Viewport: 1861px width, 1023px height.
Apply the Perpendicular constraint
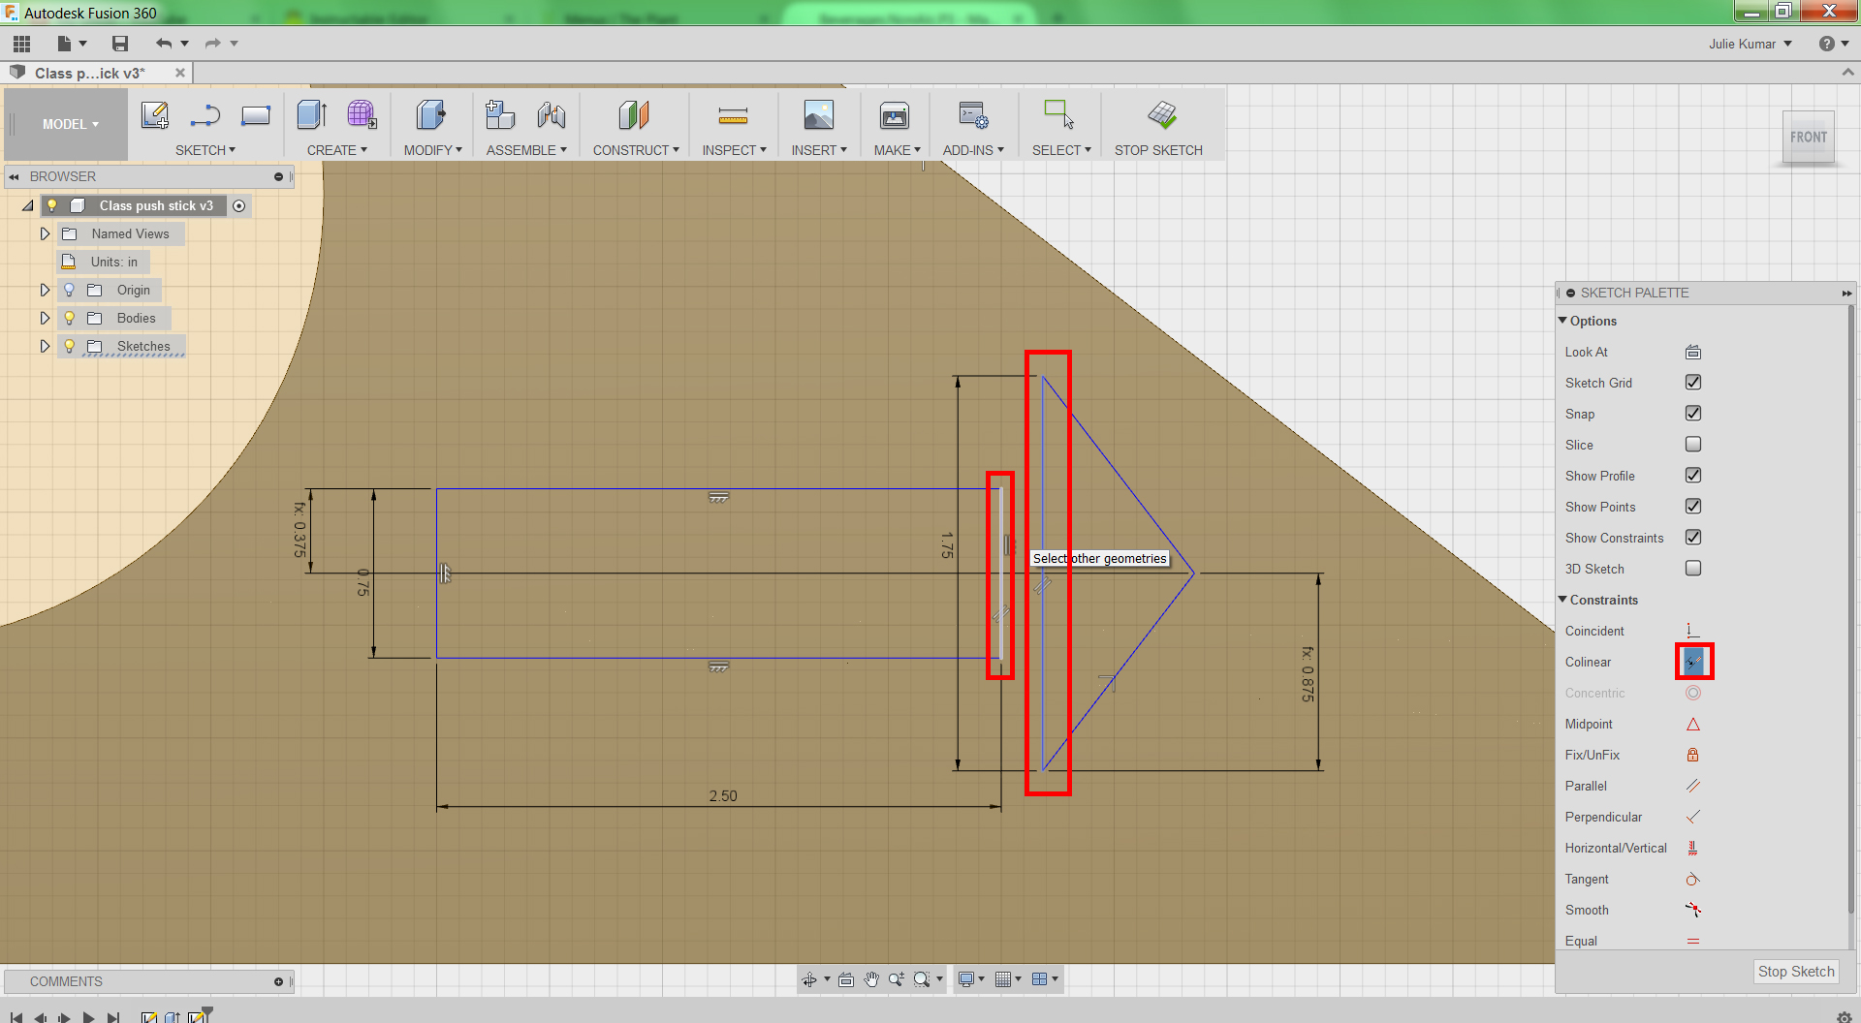tap(1693, 817)
